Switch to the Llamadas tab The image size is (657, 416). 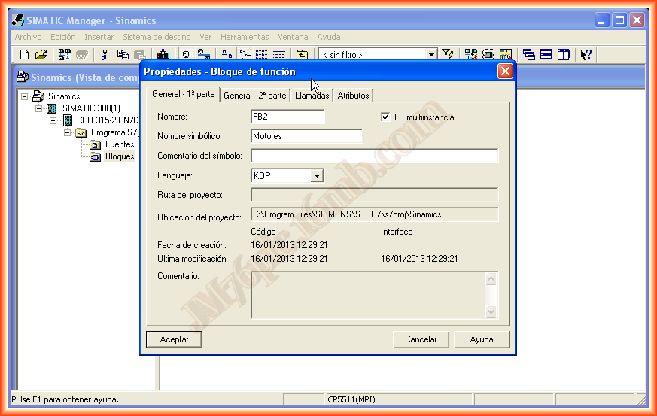click(312, 96)
